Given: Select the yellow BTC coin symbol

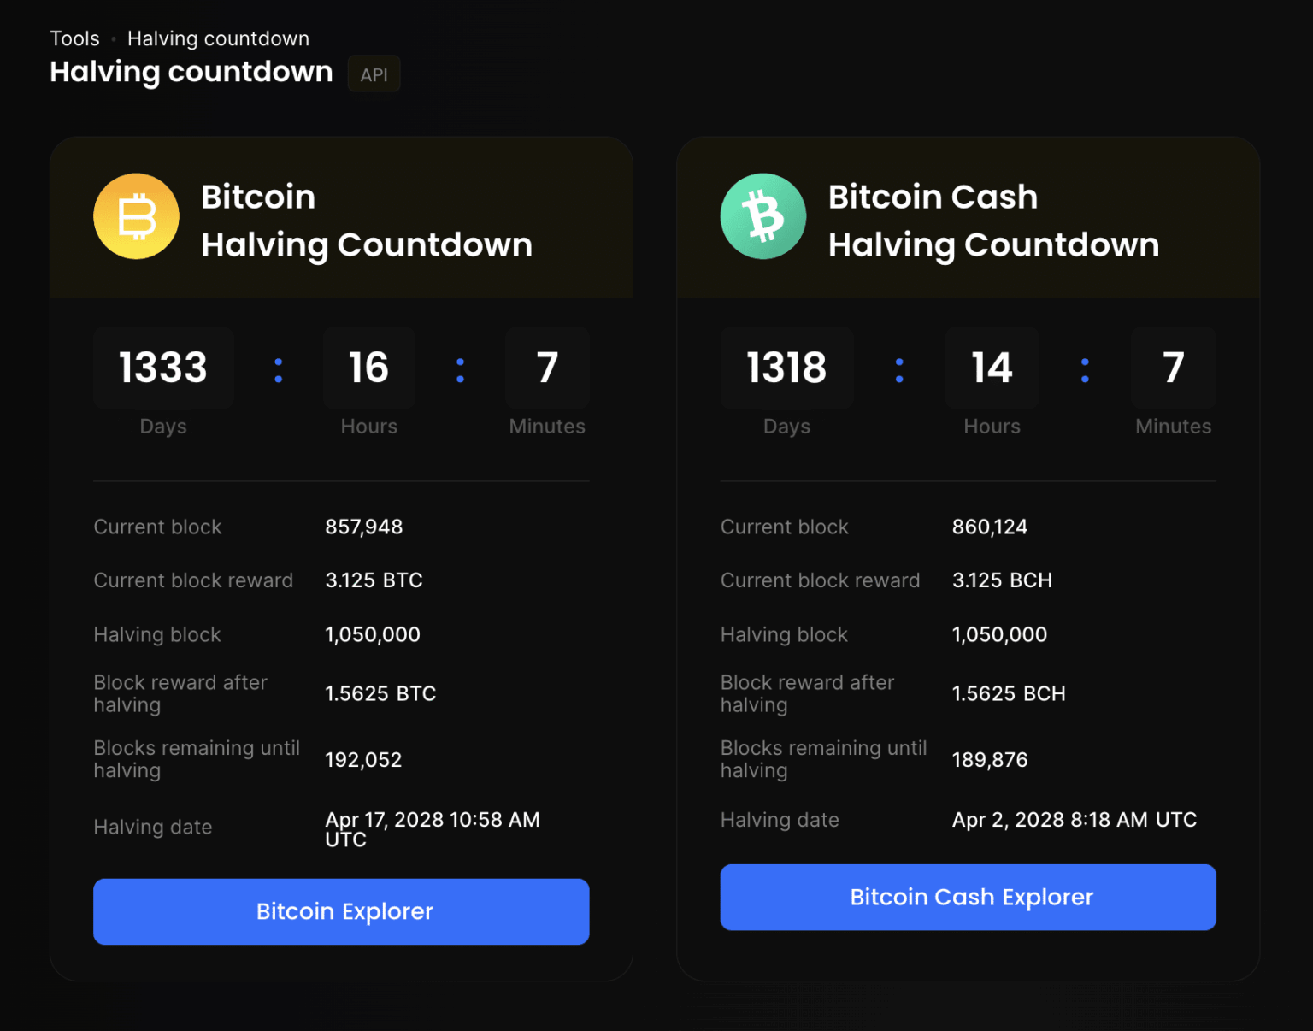Looking at the screenshot, I should click(136, 216).
